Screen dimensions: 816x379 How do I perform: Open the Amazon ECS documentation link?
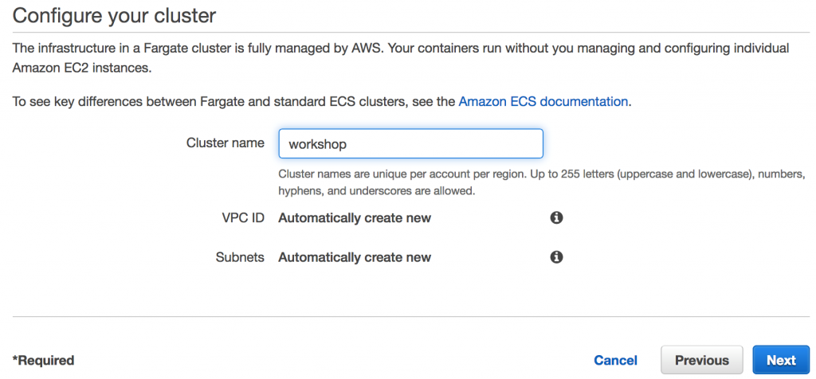click(x=543, y=102)
